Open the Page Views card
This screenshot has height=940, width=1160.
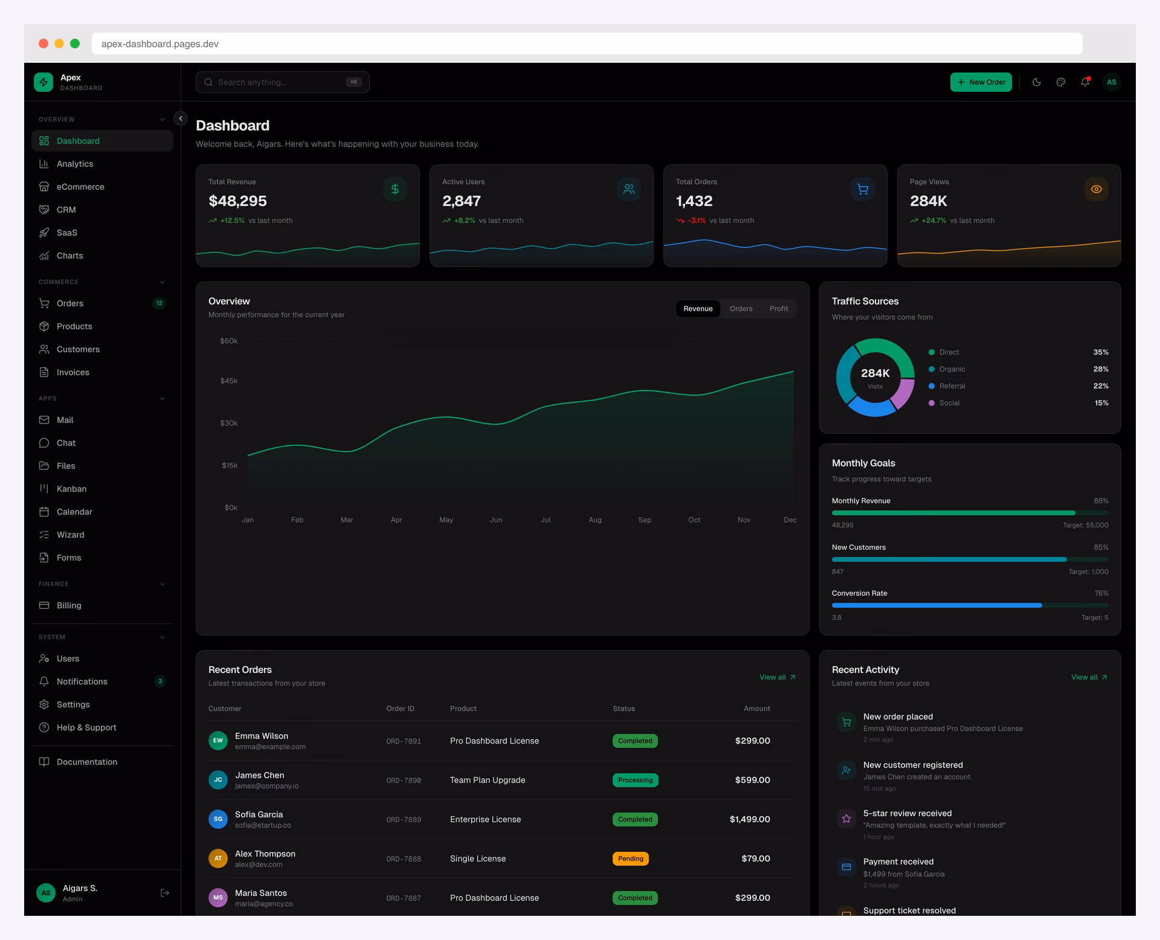(x=1009, y=215)
